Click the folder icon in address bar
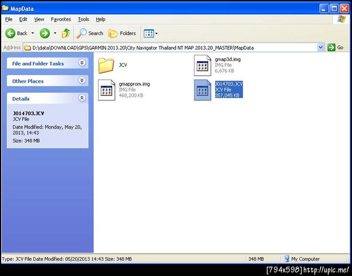352x276 pixels. (x=28, y=48)
